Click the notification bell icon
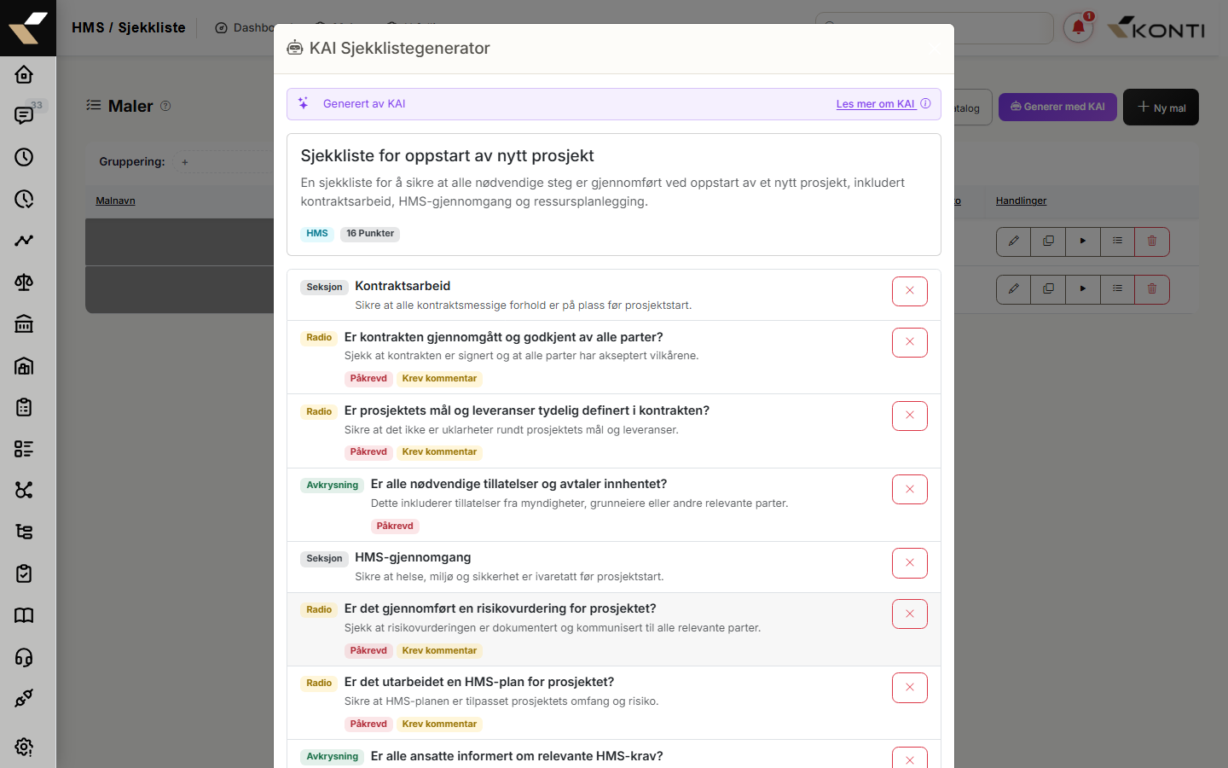 point(1078,27)
